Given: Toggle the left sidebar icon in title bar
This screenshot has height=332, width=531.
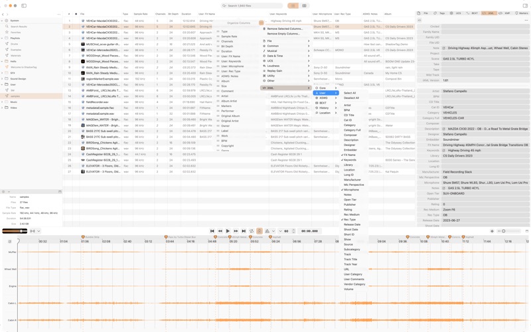Looking at the screenshot, I should point(24,6).
